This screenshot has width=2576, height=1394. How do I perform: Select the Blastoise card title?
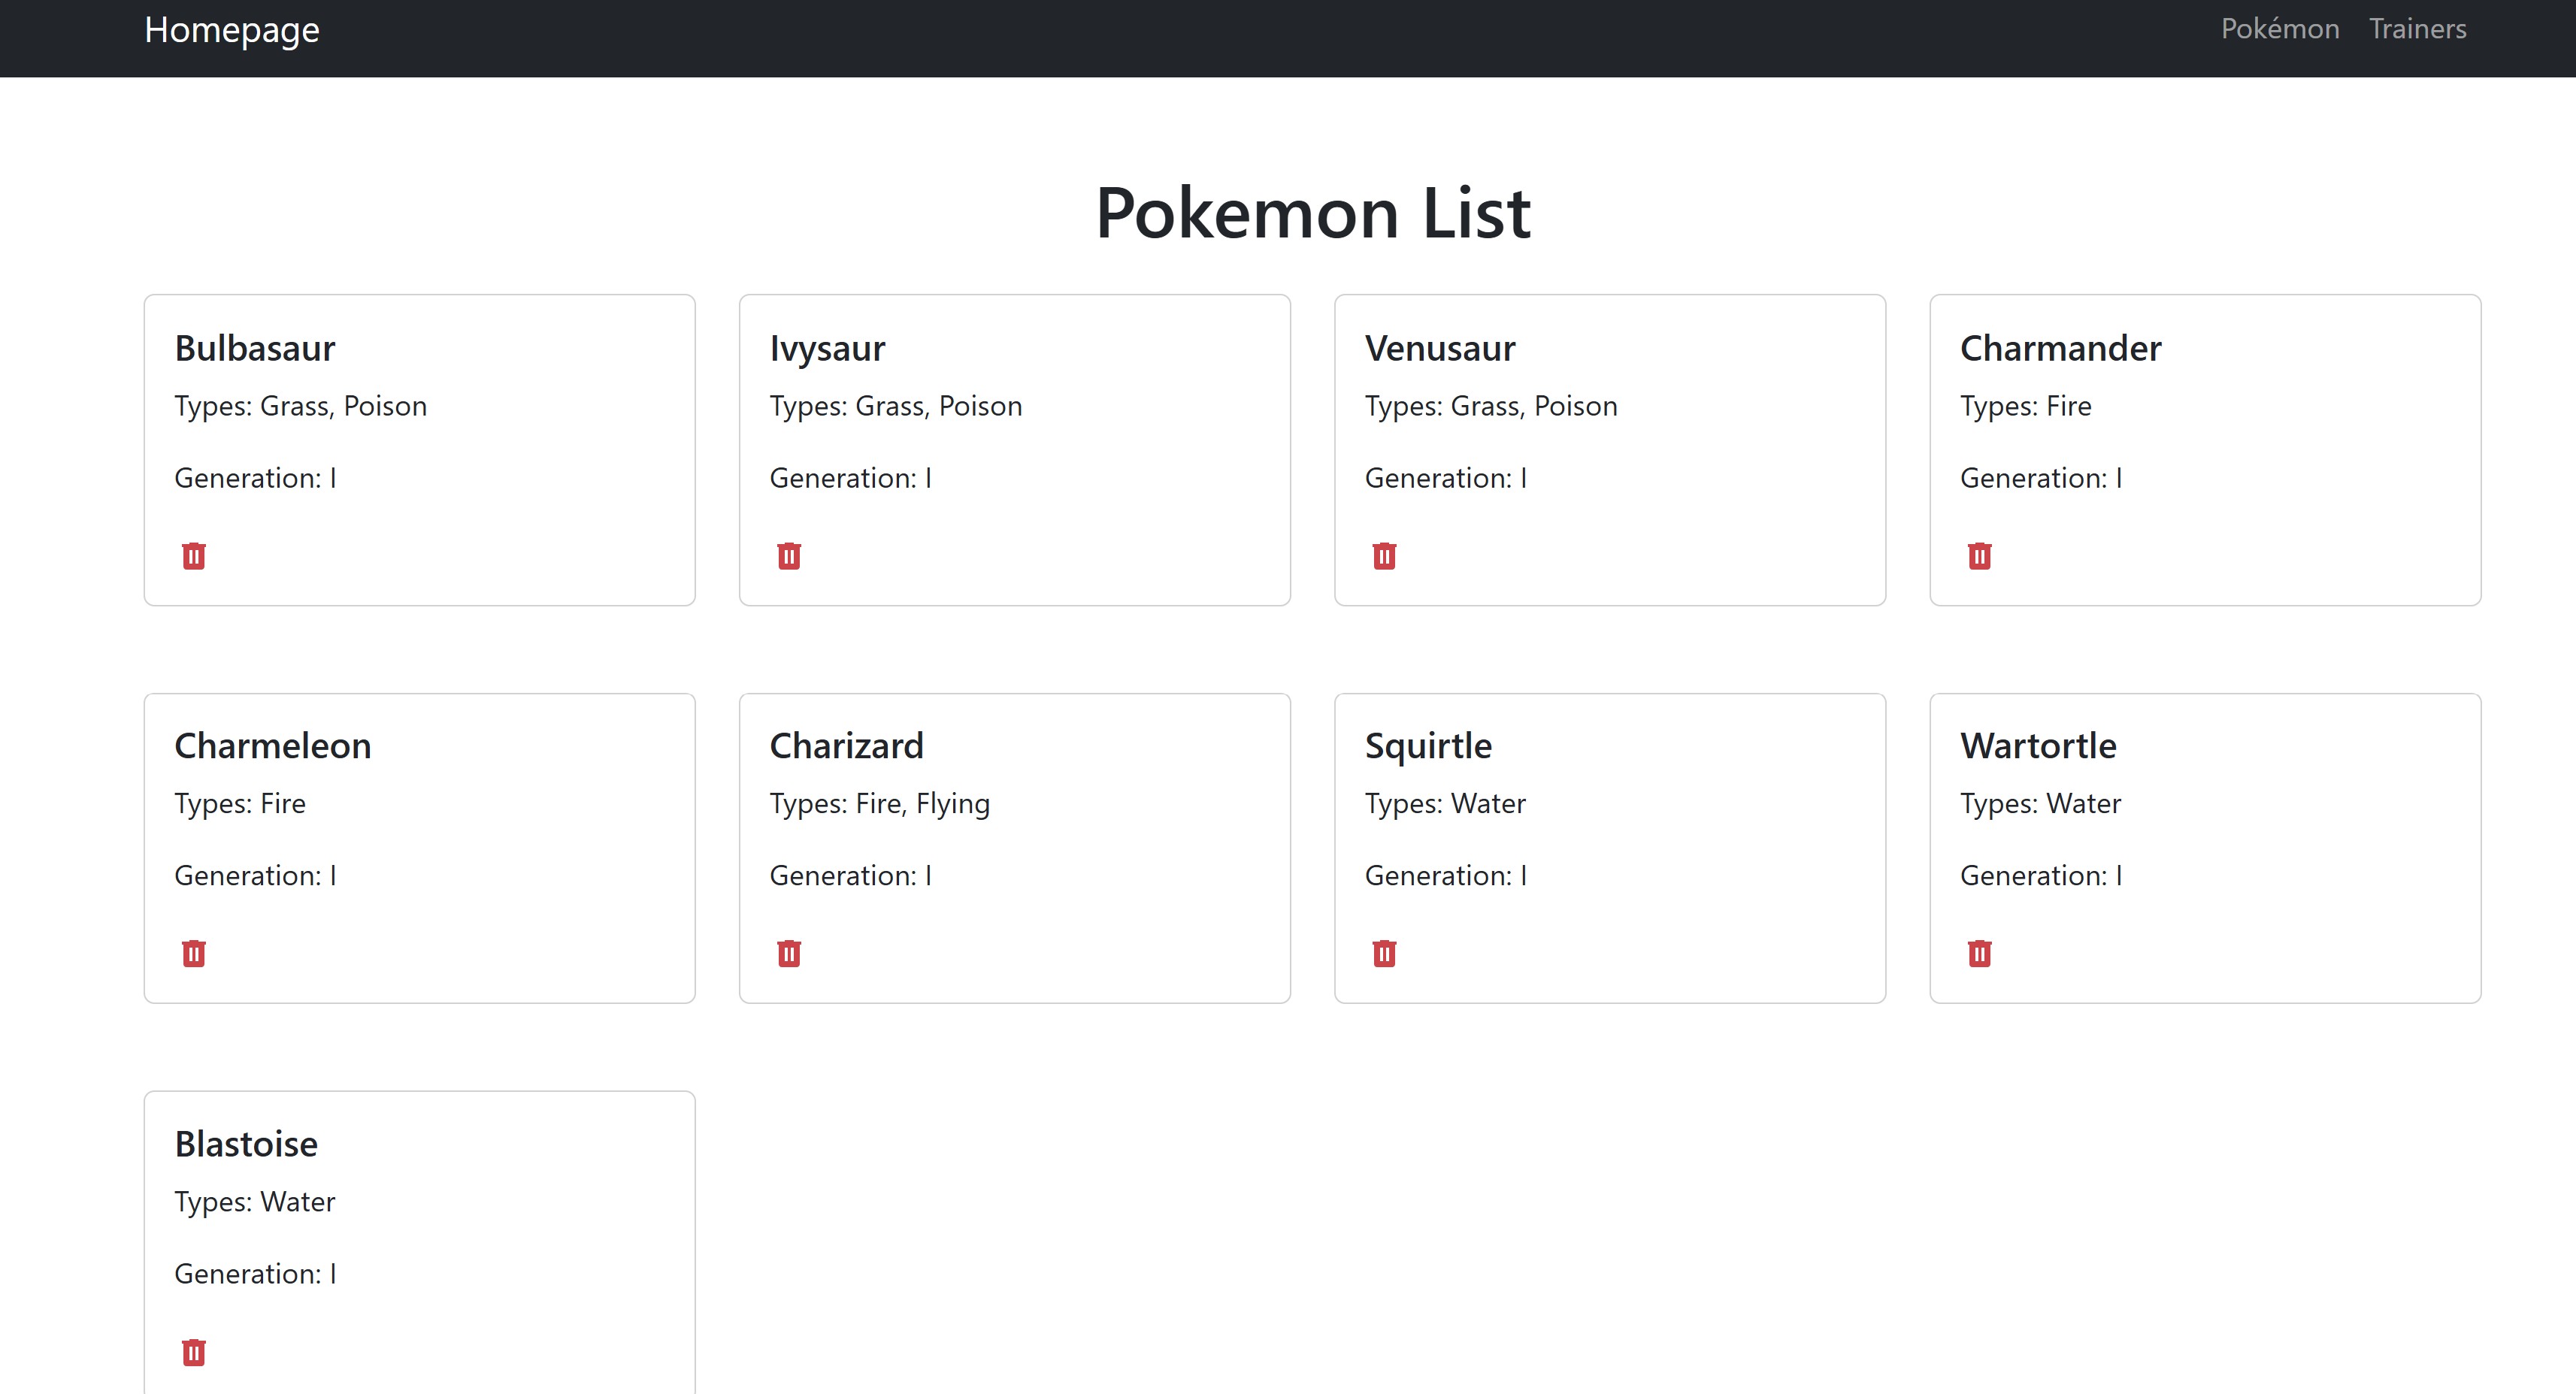pyautogui.click(x=245, y=1143)
